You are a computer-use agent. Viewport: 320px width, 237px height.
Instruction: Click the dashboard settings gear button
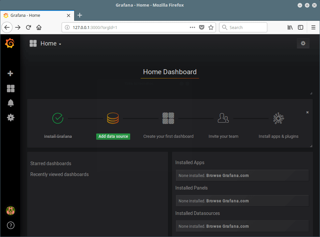tap(303, 44)
